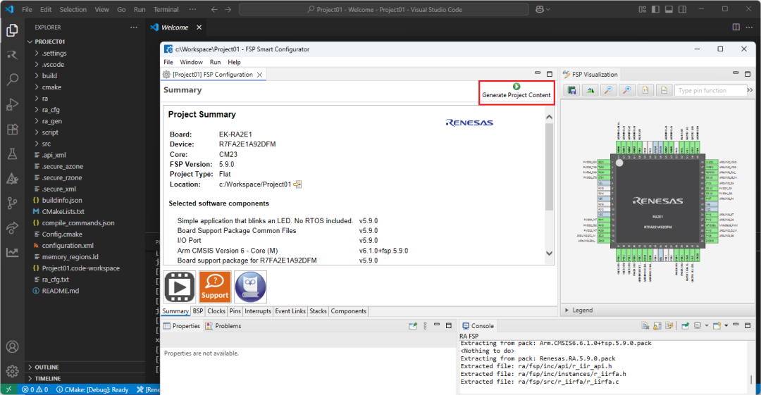Switch to the Clocks tab

pos(216,311)
